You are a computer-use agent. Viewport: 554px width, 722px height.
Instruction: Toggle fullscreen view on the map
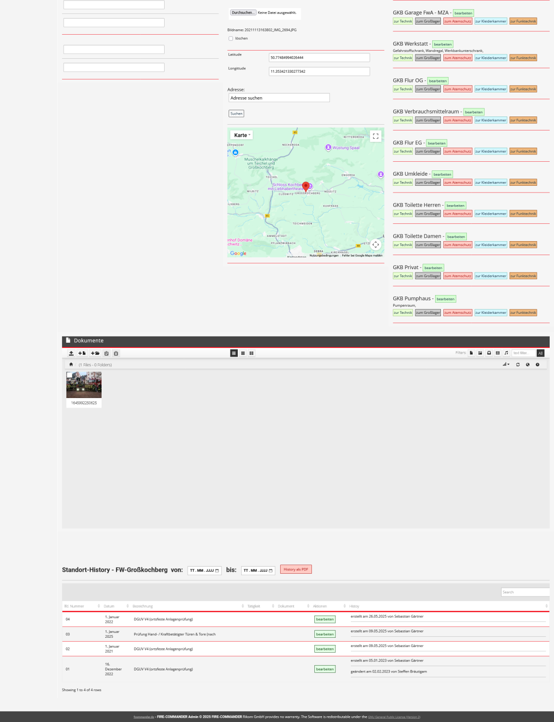[375, 136]
